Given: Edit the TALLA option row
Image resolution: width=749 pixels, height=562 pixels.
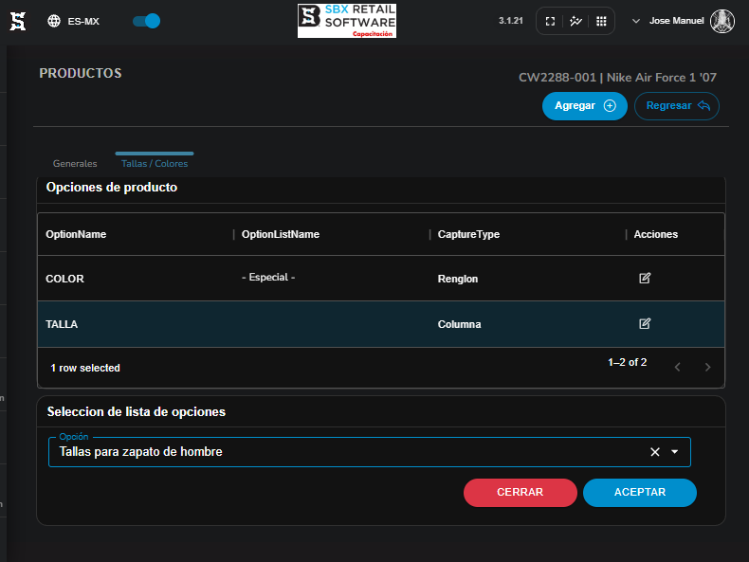Looking at the screenshot, I should 645,324.
